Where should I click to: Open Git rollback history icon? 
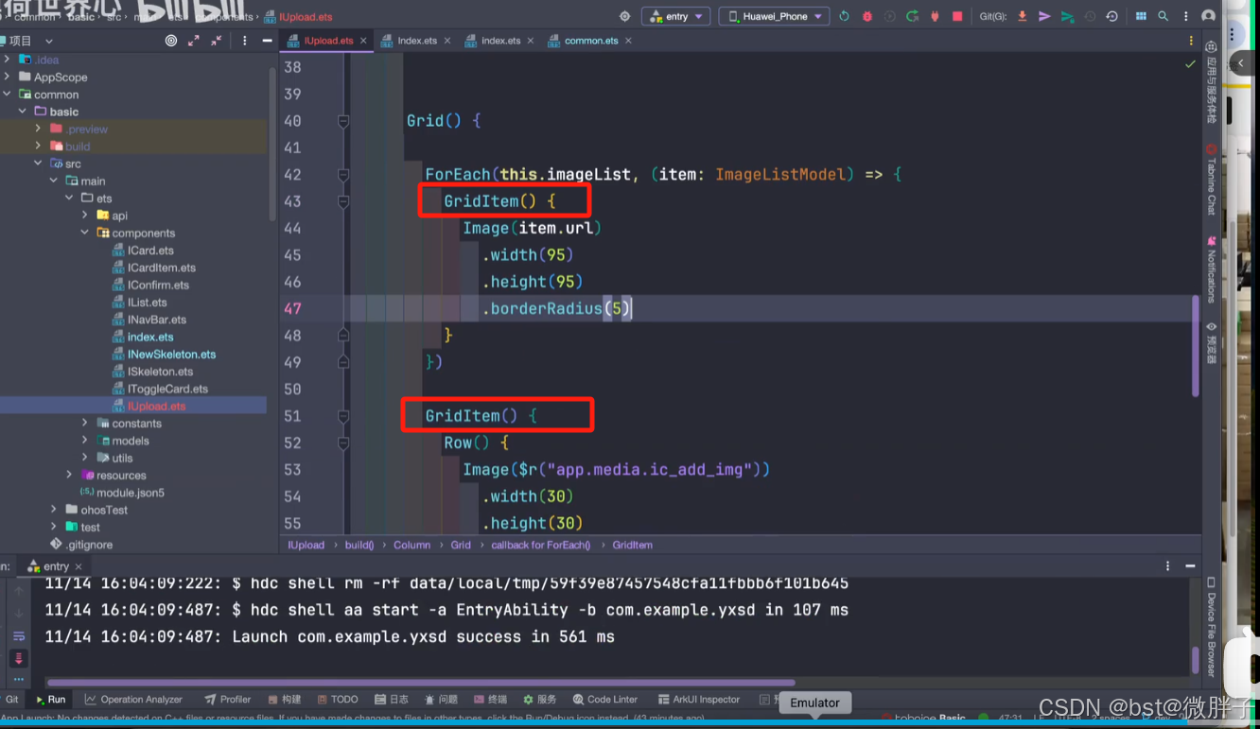tap(1112, 16)
